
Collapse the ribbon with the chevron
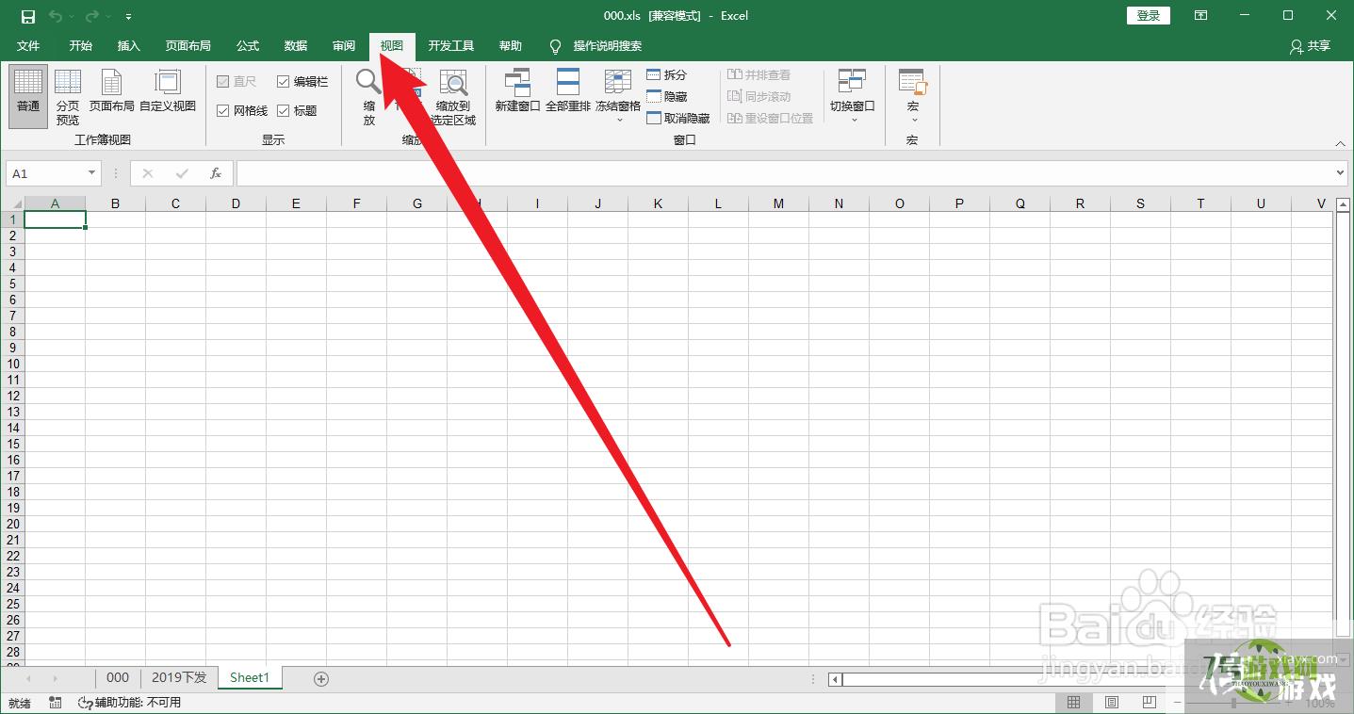coord(1341,143)
